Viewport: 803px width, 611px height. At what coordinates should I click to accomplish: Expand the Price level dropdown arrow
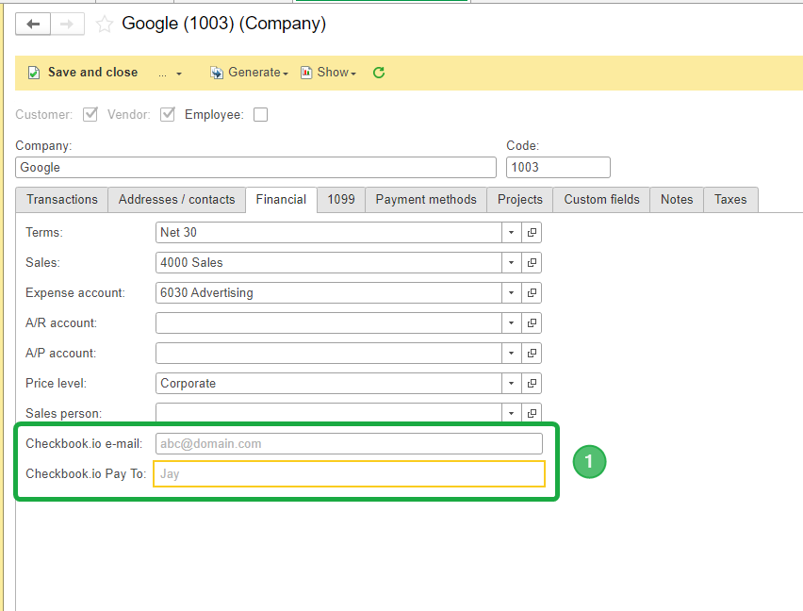coord(511,384)
